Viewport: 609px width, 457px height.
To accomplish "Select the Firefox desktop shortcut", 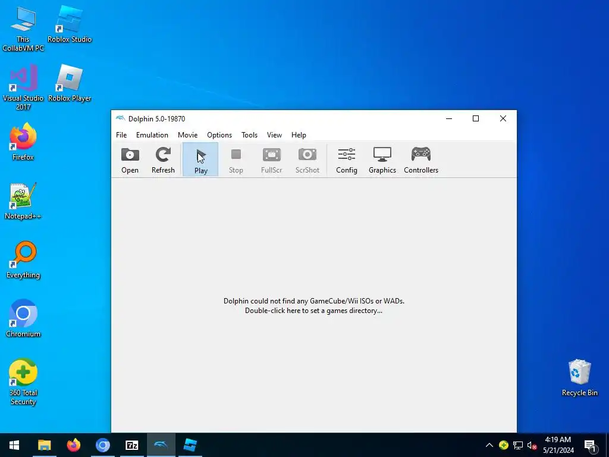I will [x=23, y=142].
